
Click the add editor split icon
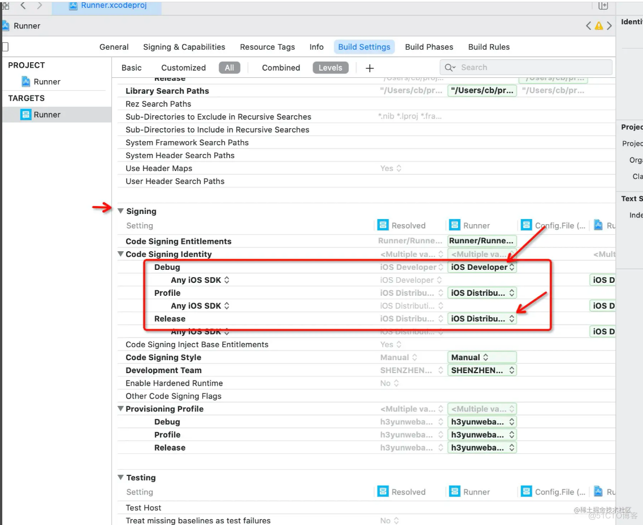[603, 5]
